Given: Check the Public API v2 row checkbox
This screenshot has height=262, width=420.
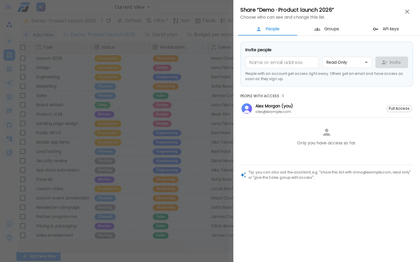Looking at the screenshot, I should (23, 133).
